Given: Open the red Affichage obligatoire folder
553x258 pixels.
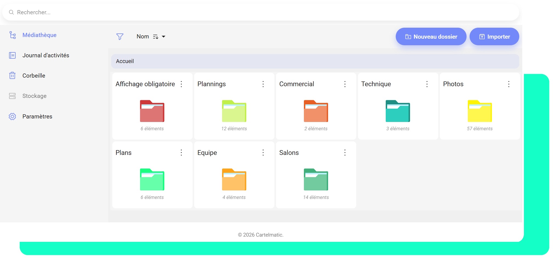Looking at the screenshot, I should click(152, 111).
